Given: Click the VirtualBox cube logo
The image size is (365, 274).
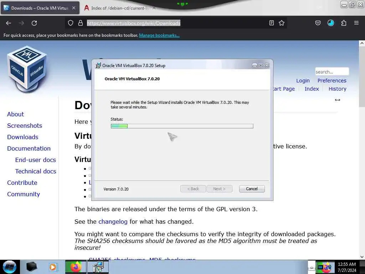Looking at the screenshot, I should tap(27, 69).
